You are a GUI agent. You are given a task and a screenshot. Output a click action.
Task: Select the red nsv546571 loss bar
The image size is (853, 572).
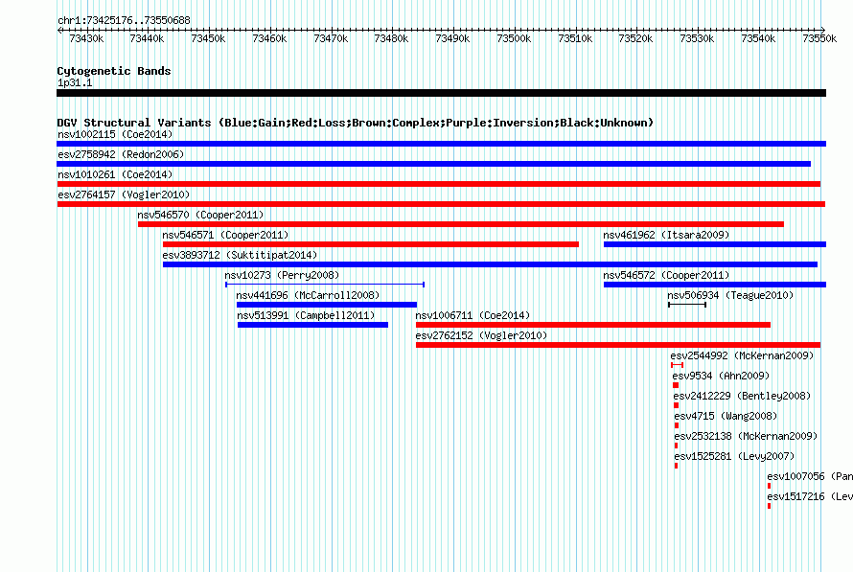point(371,244)
